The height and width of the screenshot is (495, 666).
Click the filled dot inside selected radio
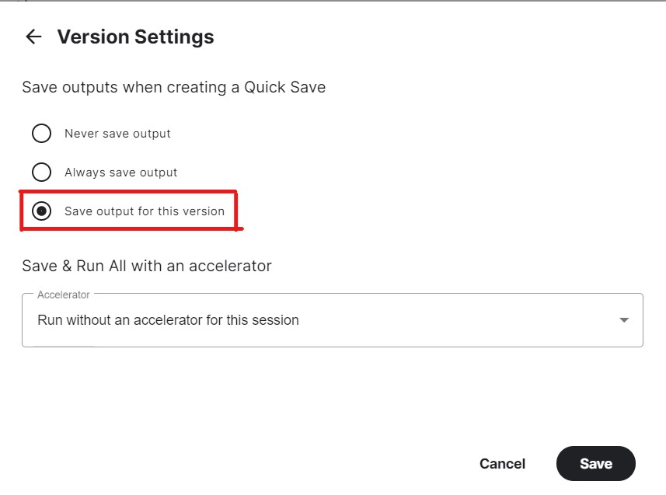pos(42,211)
